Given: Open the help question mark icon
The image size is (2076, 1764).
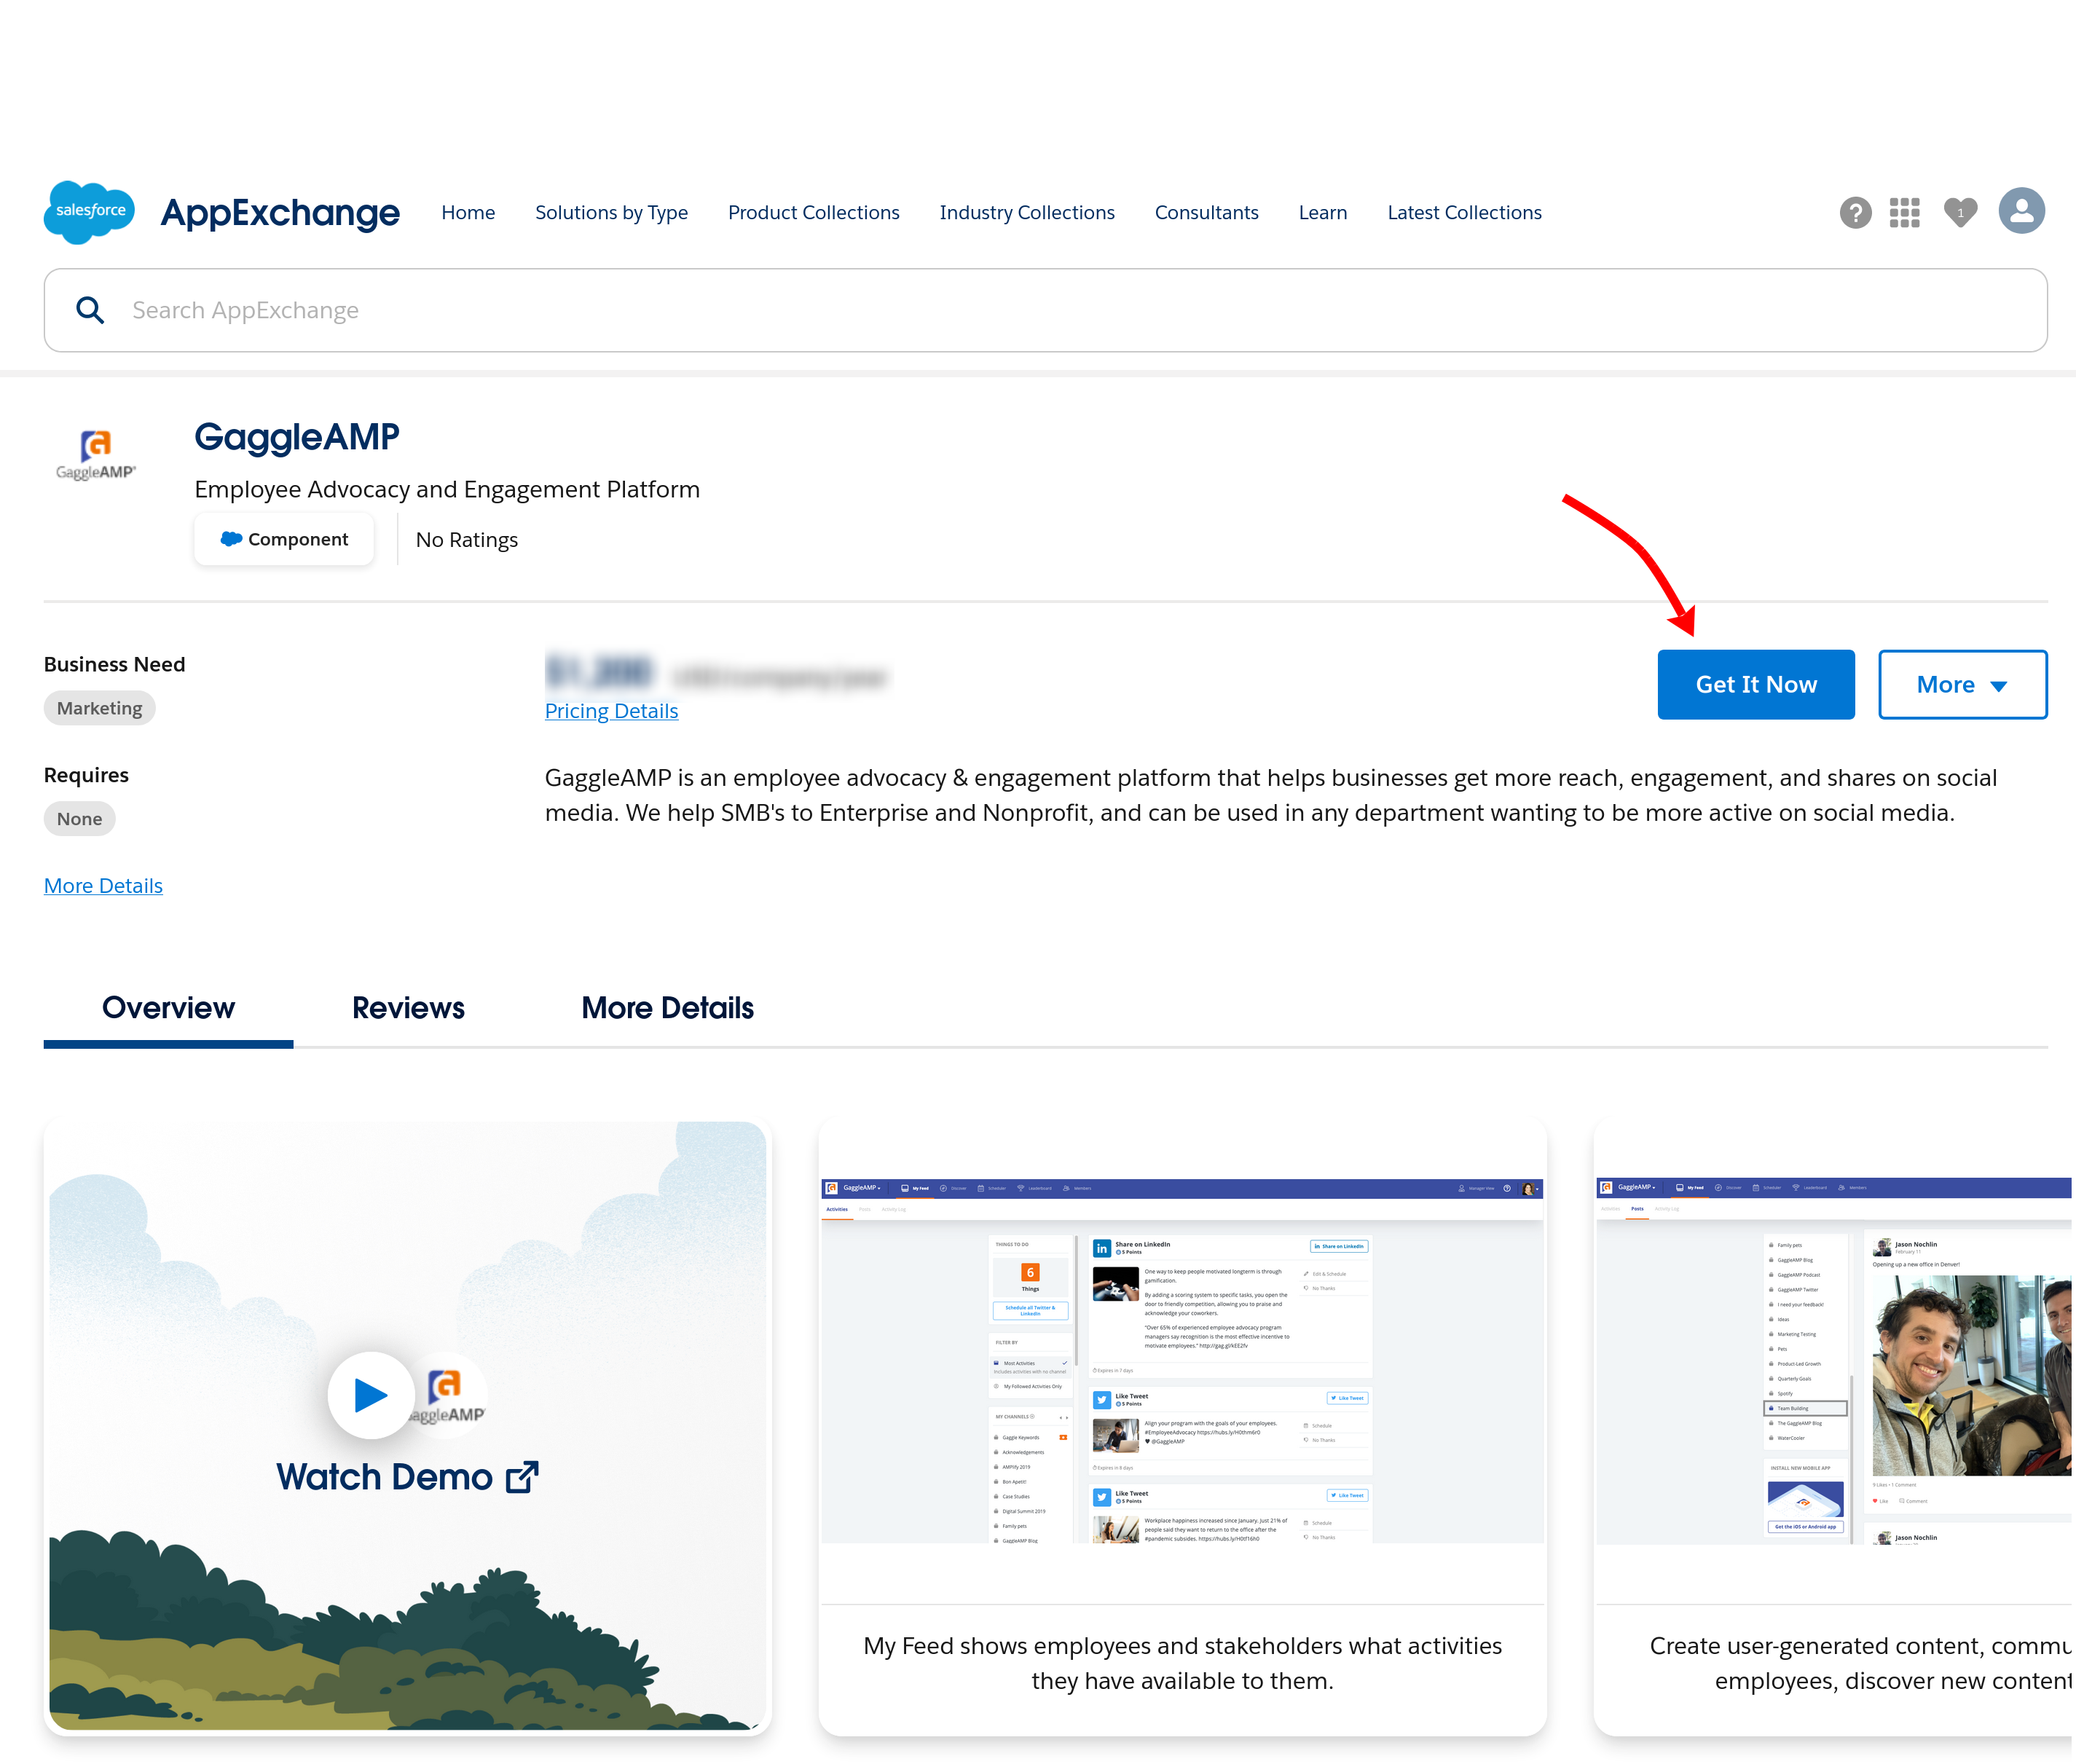Looking at the screenshot, I should tap(1855, 213).
